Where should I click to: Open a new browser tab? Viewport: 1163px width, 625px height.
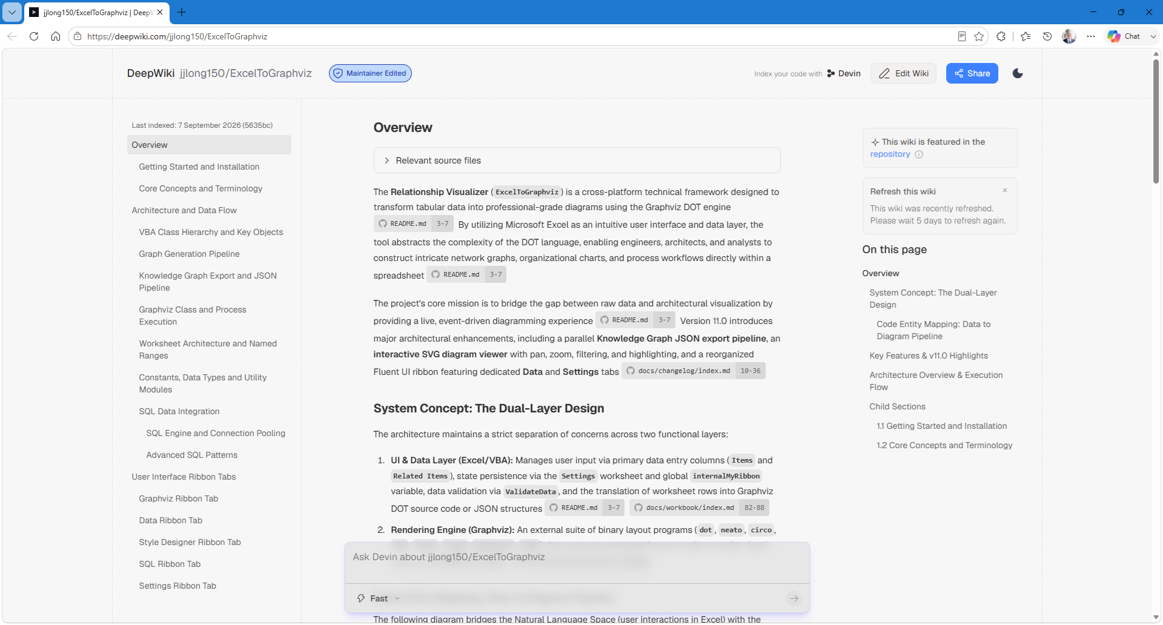pos(182,12)
